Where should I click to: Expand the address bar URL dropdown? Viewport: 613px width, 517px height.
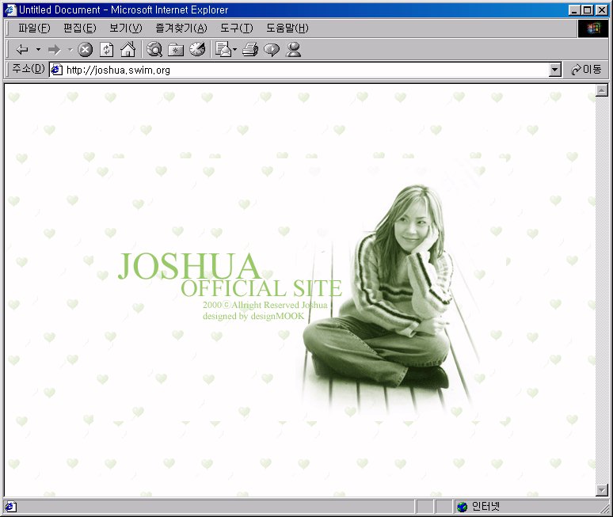point(555,70)
